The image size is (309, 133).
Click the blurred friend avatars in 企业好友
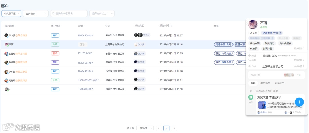289,75
